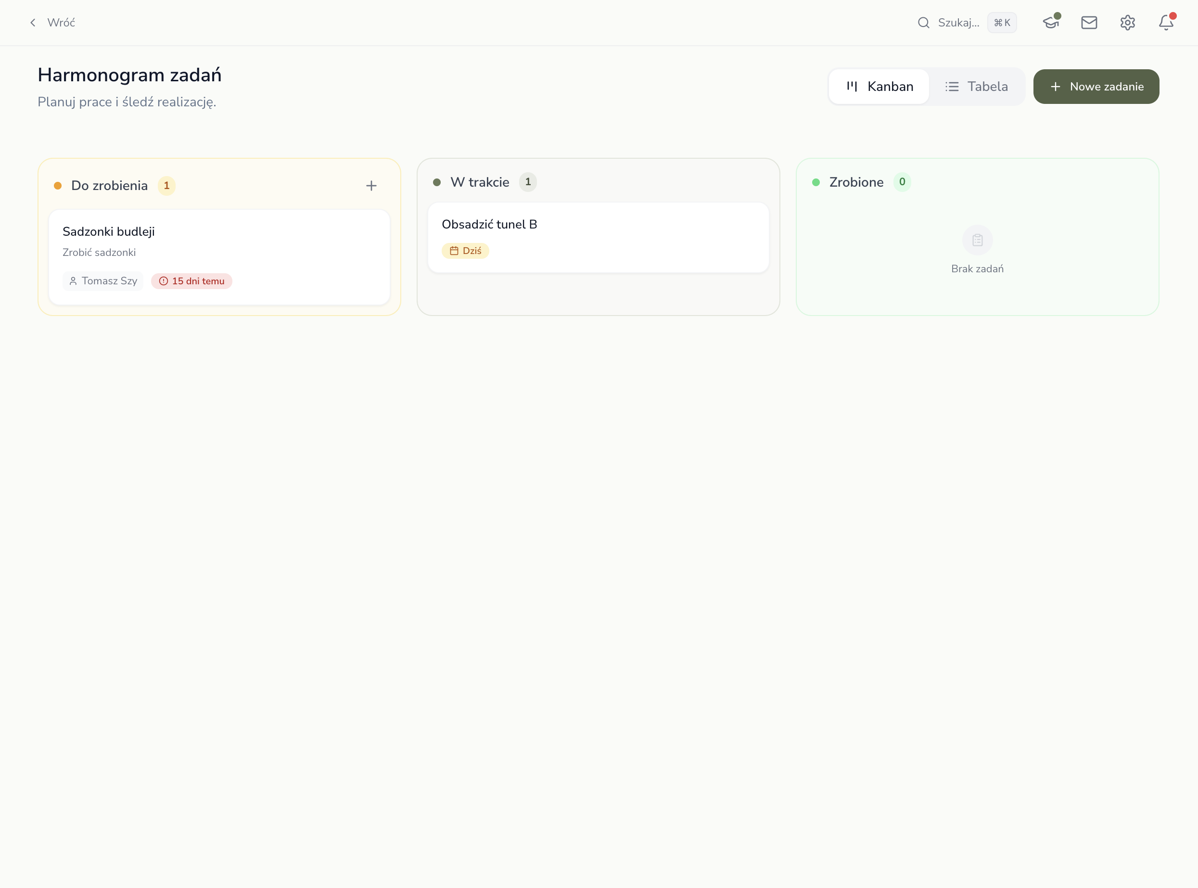Go back with the Wróć button
Image resolution: width=1198 pixels, height=888 pixels.
(x=52, y=23)
